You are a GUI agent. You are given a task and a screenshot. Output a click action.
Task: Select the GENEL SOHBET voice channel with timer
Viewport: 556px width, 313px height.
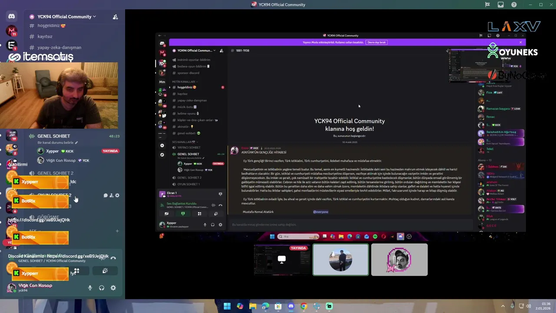click(74, 136)
